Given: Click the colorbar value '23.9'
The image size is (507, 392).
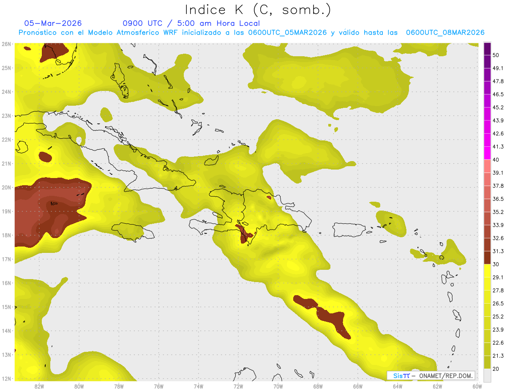Looking at the screenshot, I should point(498,330).
